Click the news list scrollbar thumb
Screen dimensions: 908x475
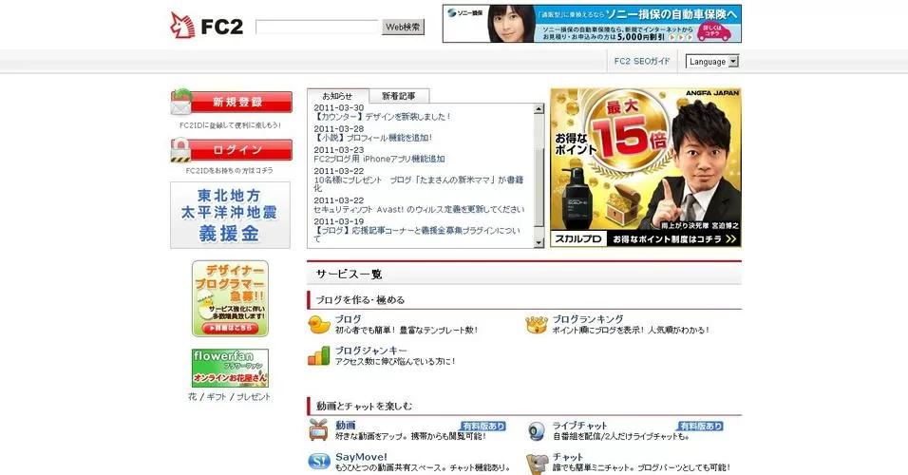[539, 186]
